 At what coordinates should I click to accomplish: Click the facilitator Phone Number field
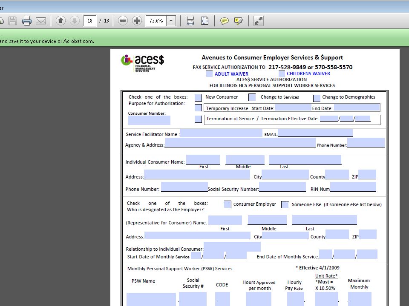(366, 143)
